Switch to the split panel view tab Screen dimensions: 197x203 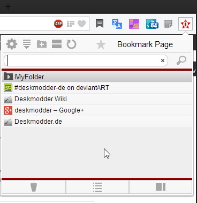pos(161,187)
